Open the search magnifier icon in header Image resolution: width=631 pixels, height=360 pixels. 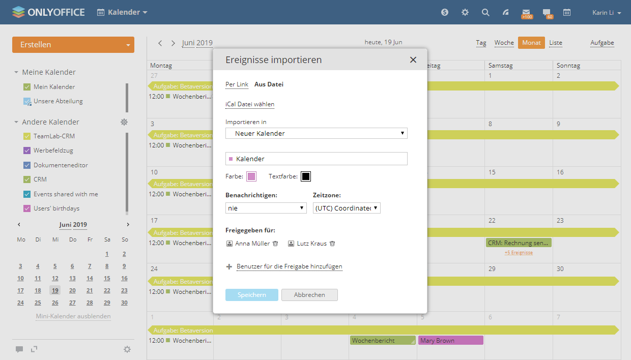coord(485,12)
